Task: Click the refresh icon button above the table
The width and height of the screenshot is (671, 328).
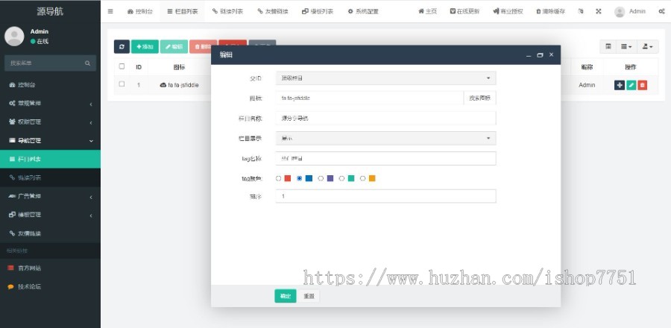Action: (122, 47)
